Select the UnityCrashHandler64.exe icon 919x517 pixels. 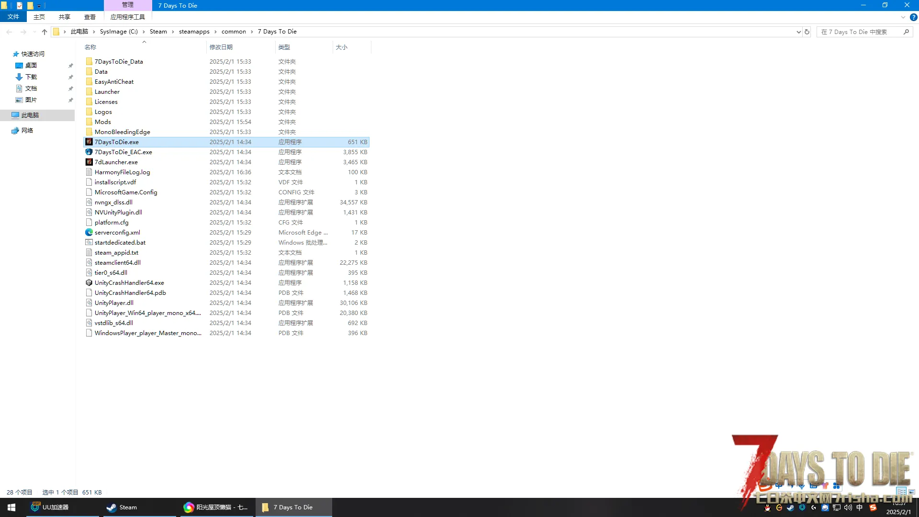tap(89, 283)
